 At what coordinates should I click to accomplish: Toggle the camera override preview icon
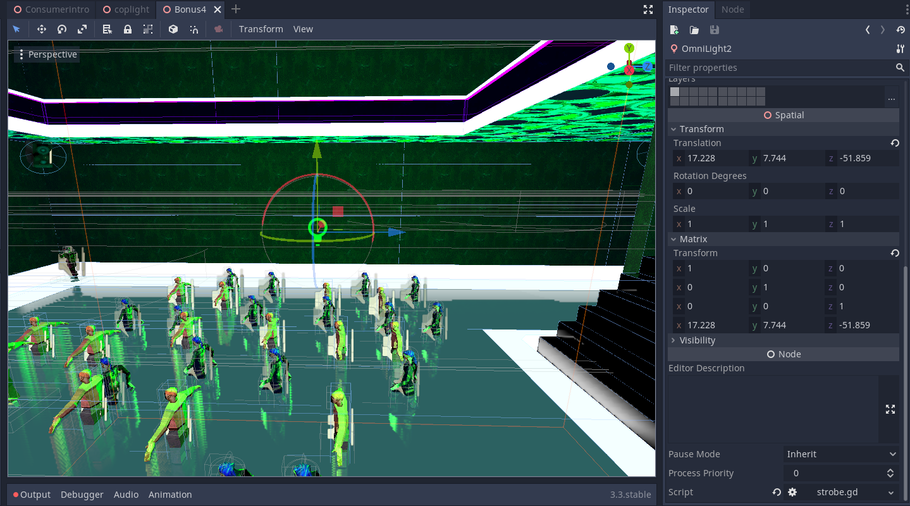[x=219, y=29]
